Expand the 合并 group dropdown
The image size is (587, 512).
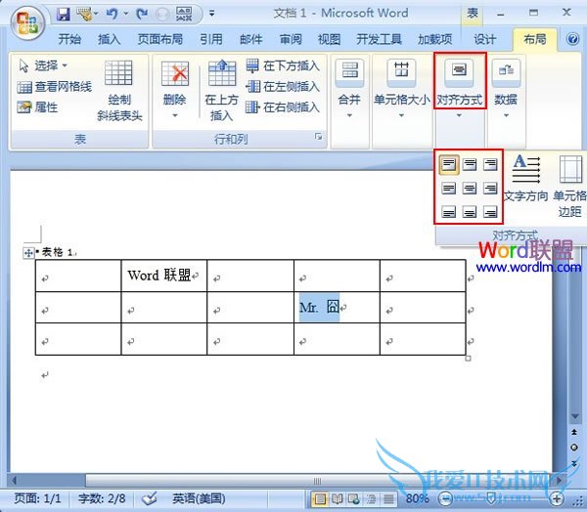(349, 90)
